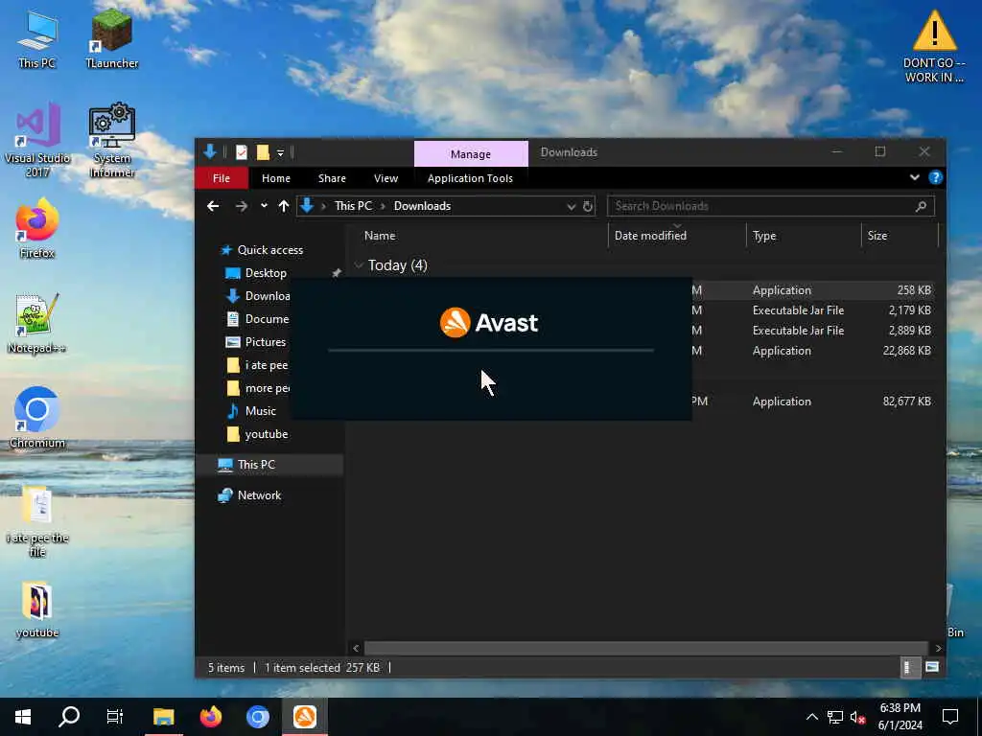982x736 pixels.
Task: Click the horizontal scrollbar in Explorer
Action: pos(645,649)
